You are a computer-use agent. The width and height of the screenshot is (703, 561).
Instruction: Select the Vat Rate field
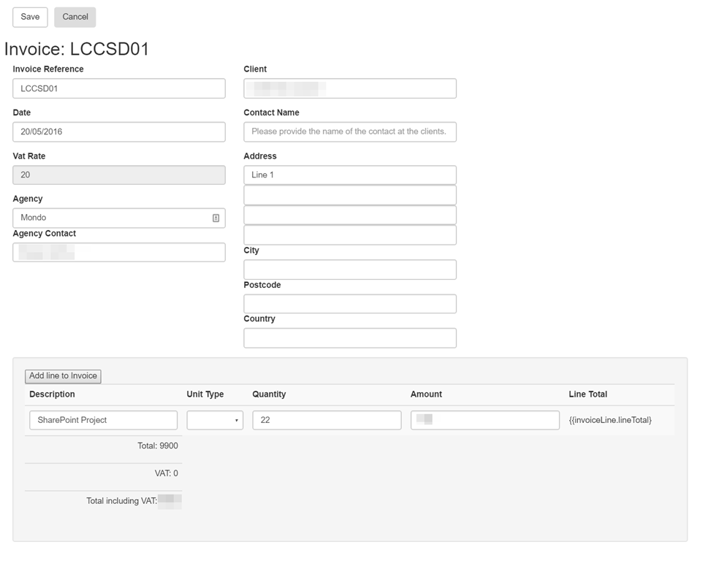(x=118, y=175)
